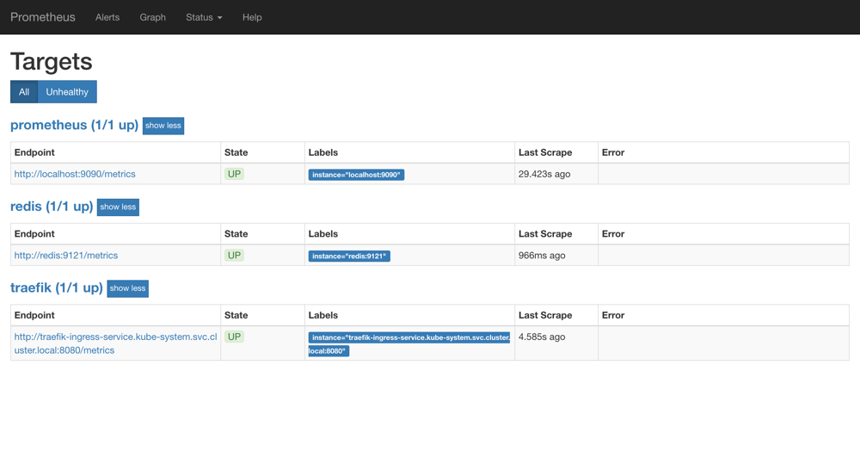Click the redis (1/1 up) heading

pos(52,207)
